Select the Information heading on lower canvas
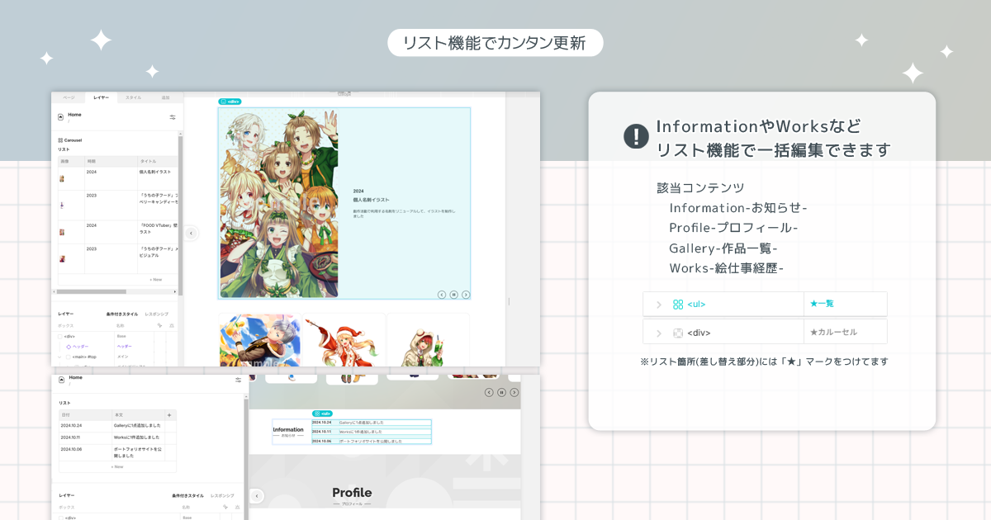Viewport: 991px width, 520px height. [288, 429]
